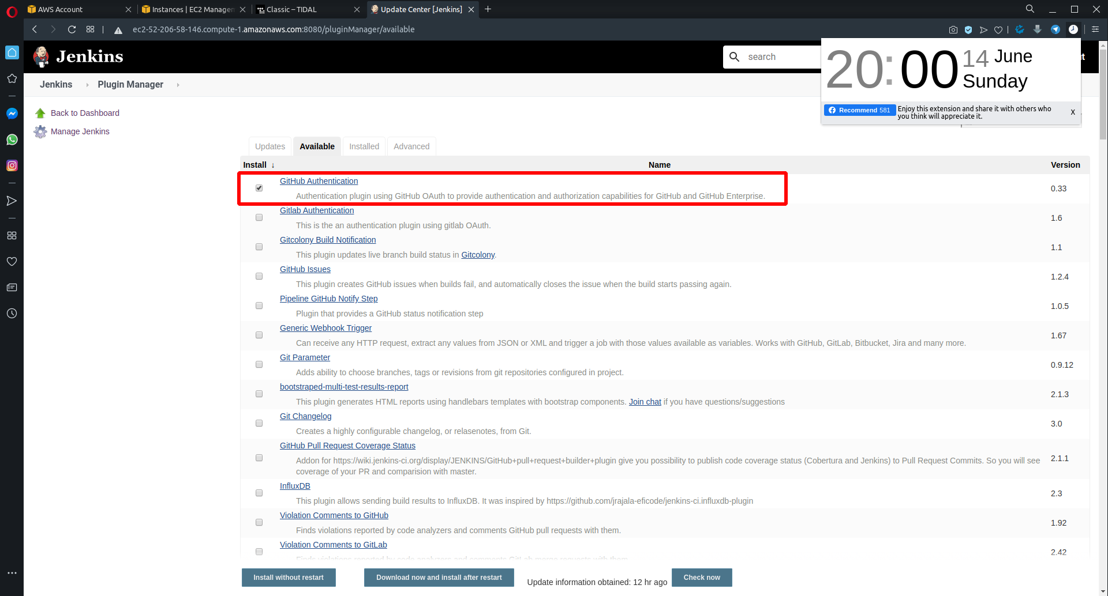
Task: Open Instagram in Opera sidebar
Action: 12,165
